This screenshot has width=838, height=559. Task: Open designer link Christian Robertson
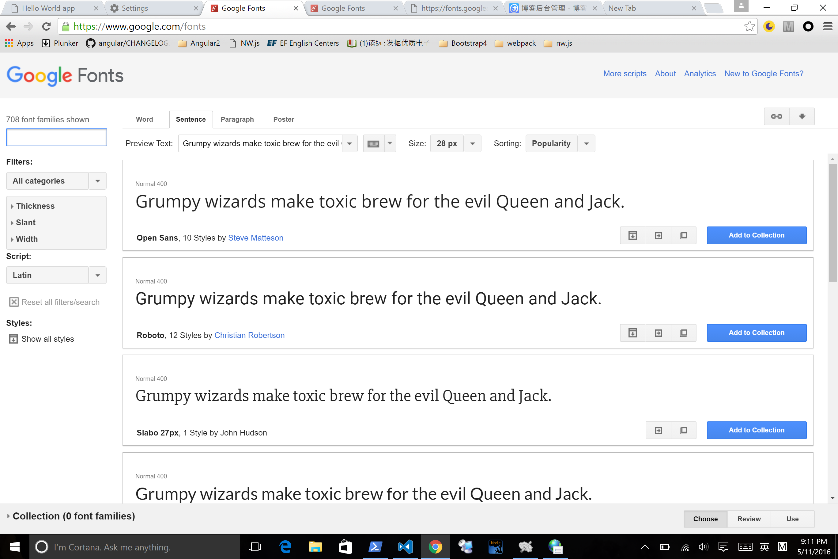pyautogui.click(x=249, y=335)
